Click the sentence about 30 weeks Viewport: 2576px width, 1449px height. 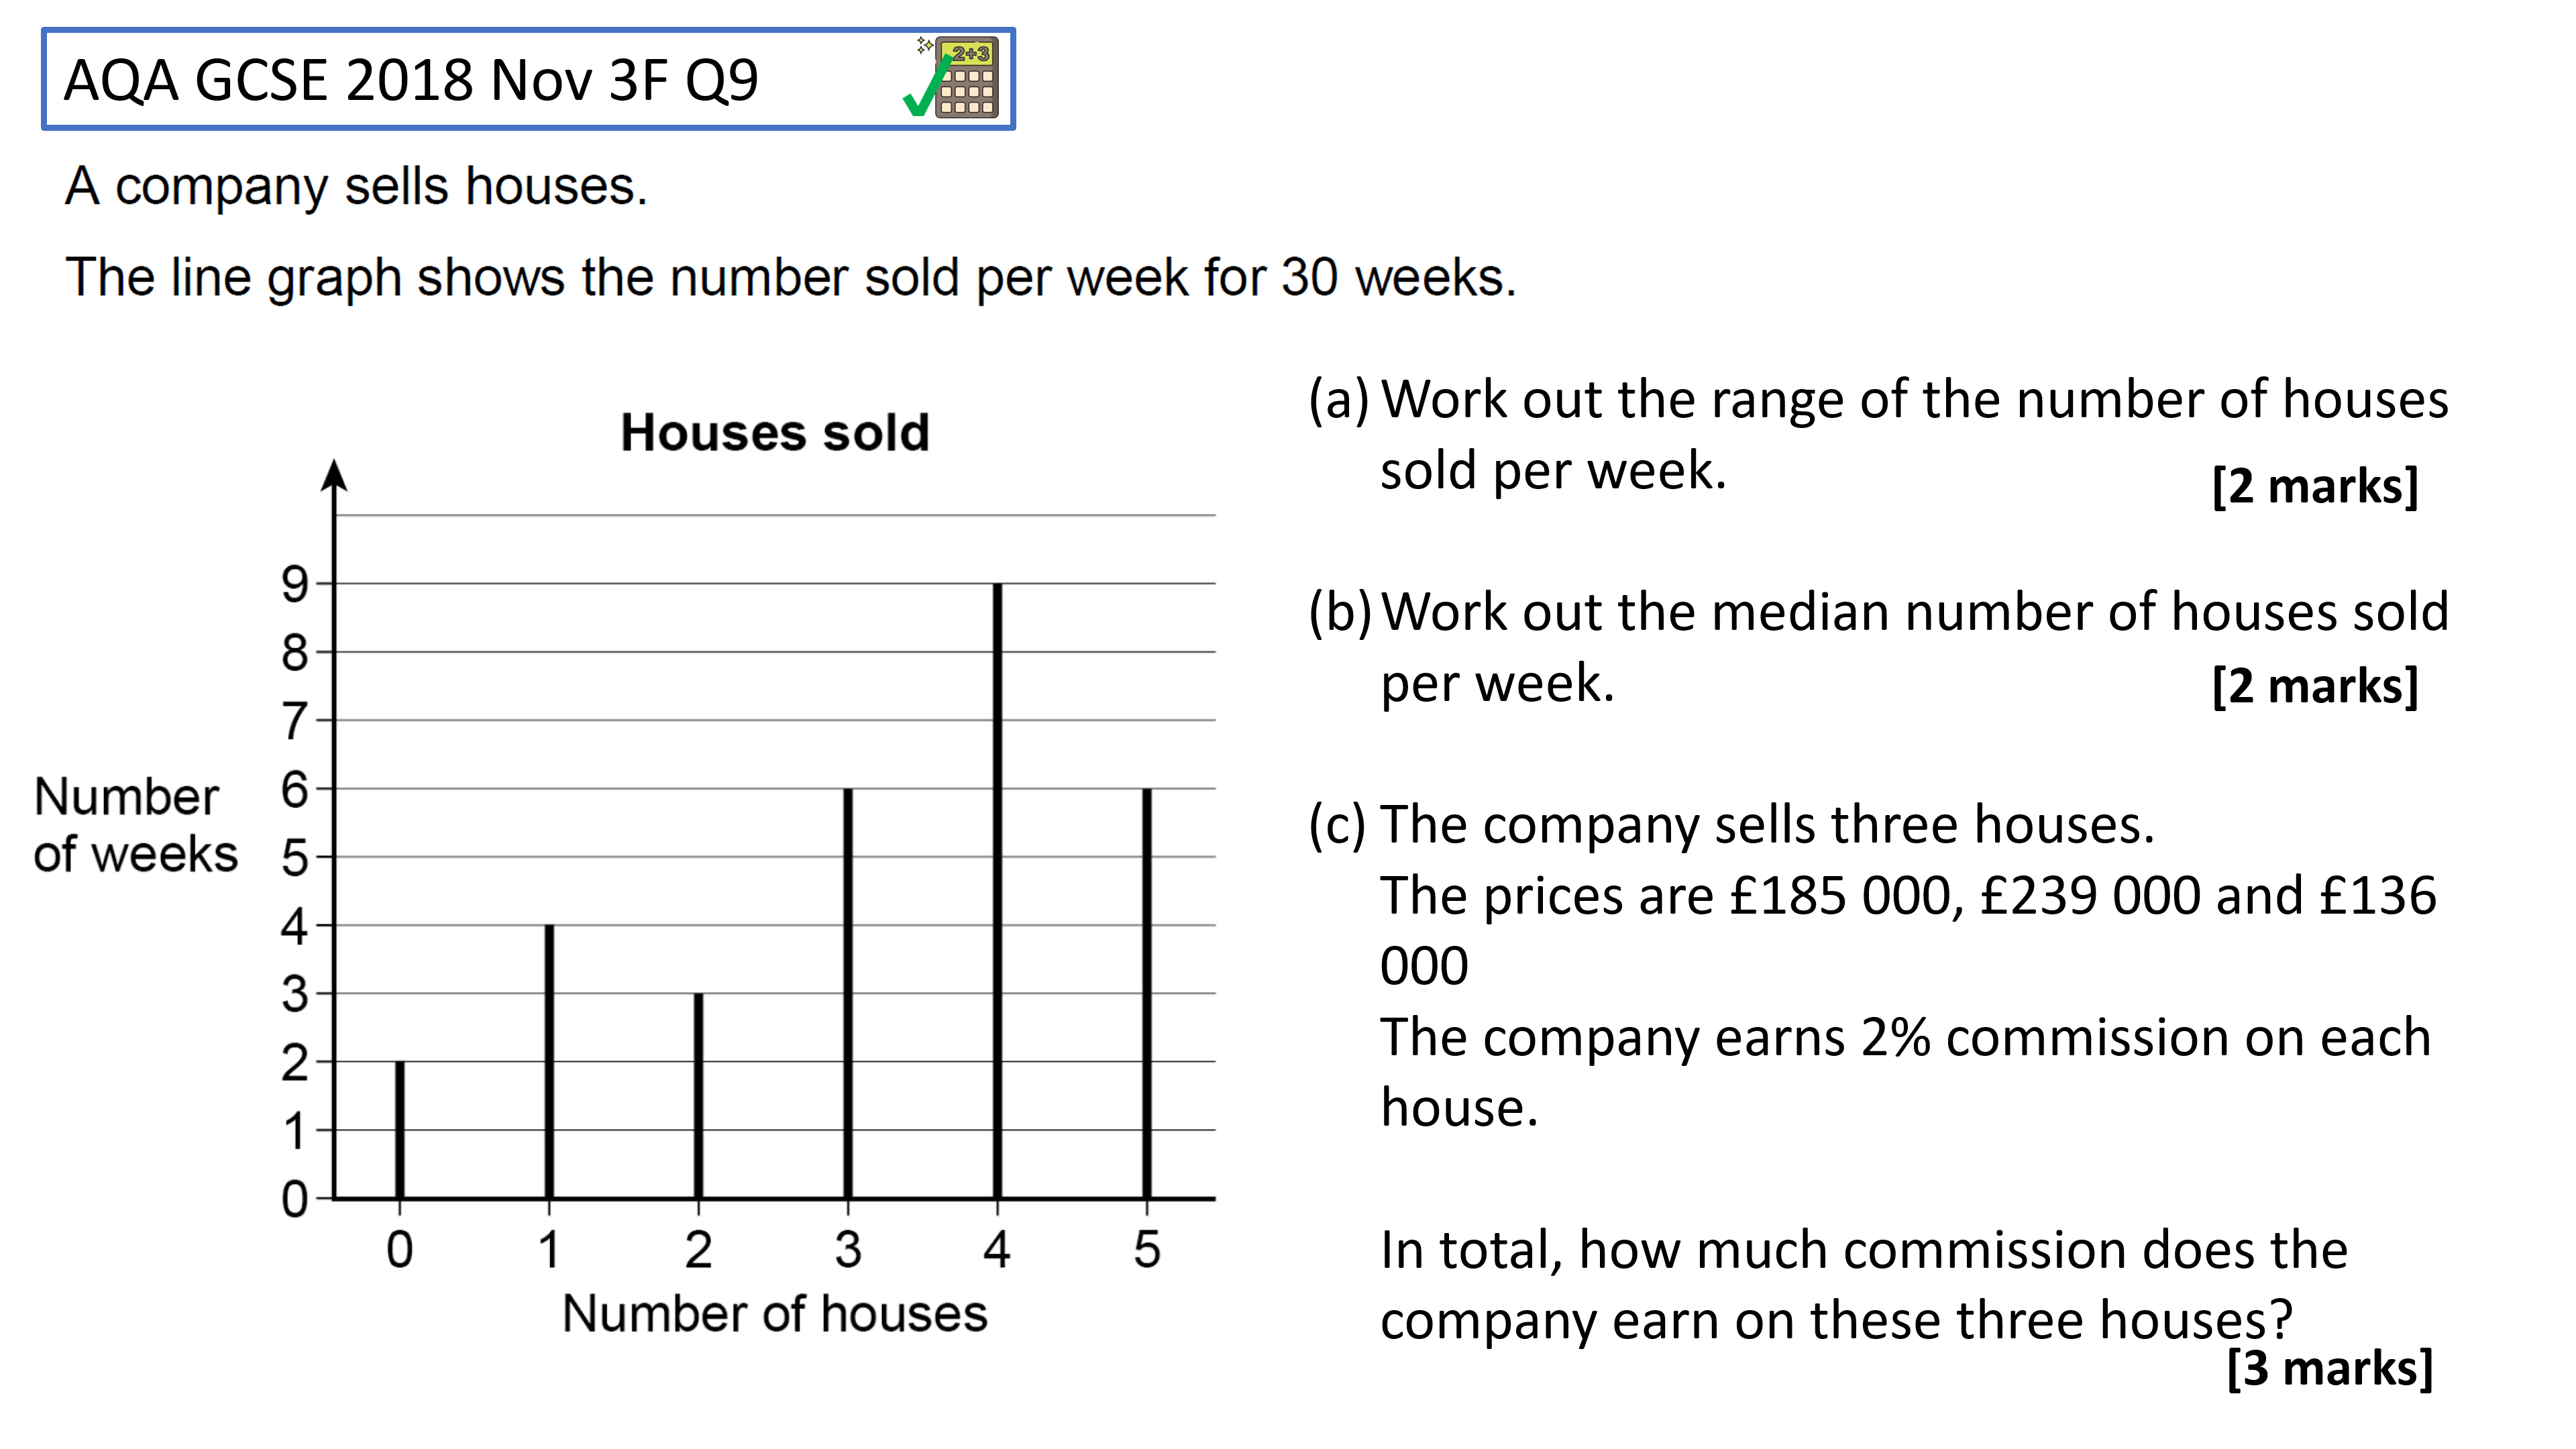pos(791,278)
